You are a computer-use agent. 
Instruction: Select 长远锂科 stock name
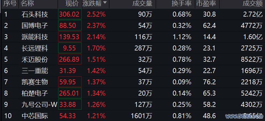[x=35, y=48]
